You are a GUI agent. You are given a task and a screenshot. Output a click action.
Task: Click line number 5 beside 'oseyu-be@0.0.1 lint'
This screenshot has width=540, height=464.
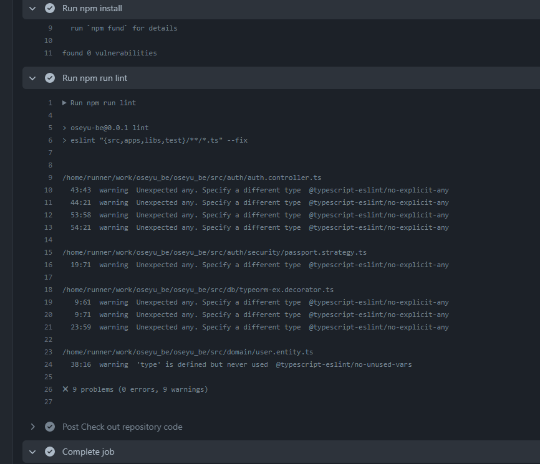coord(51,128)
